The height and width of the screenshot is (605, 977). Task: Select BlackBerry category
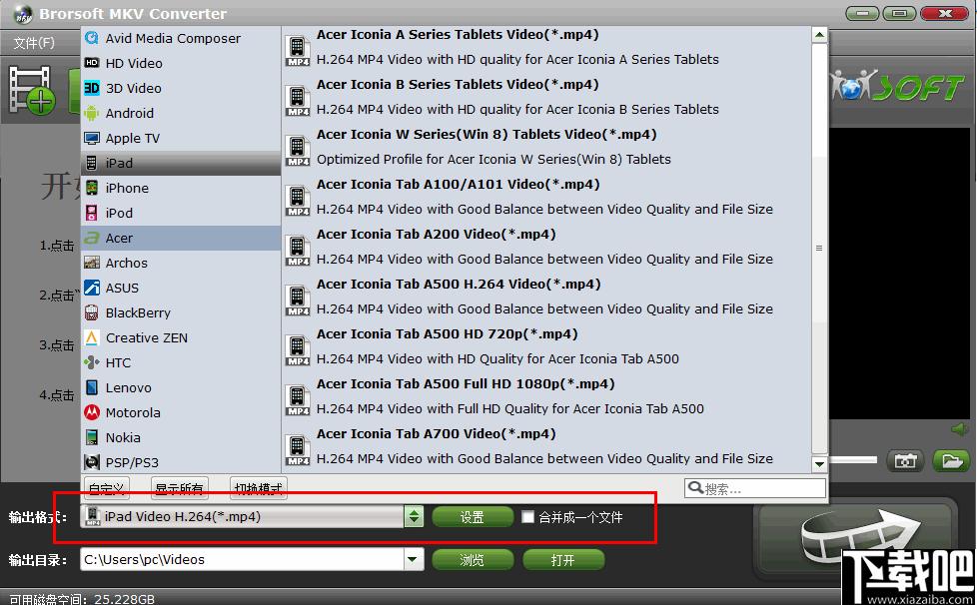tap(181, 312)
